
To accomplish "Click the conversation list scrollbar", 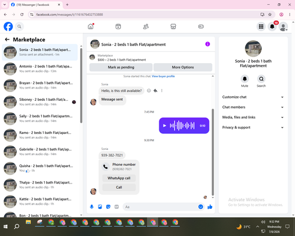I will (81, 86).
